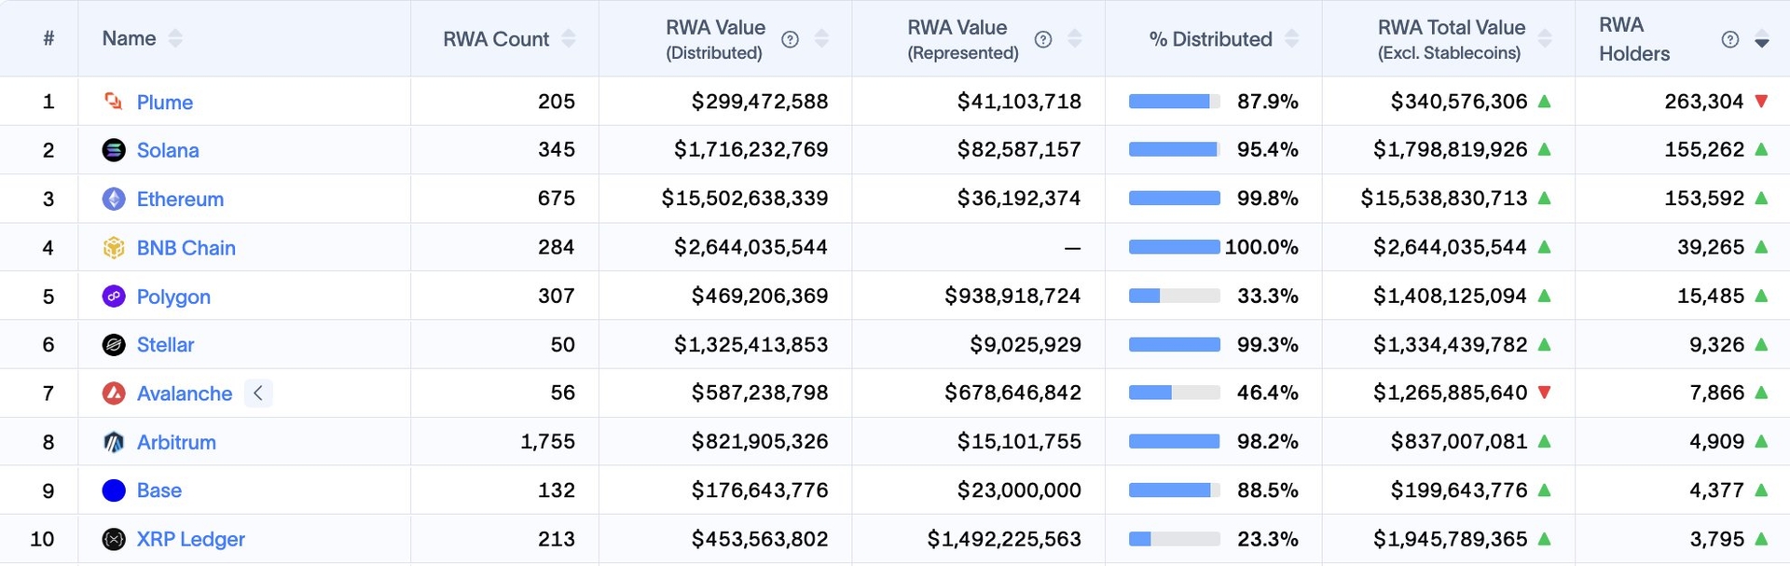1790x566 pixels.
Task: Click the Polygon purple logo icon
Action: (114, 297)
